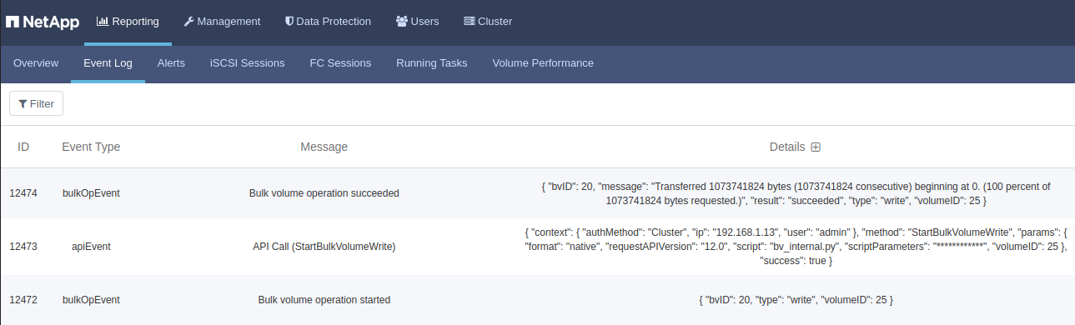
Task: Open the Volume Performance sub-tab
Action: (543, 63)
